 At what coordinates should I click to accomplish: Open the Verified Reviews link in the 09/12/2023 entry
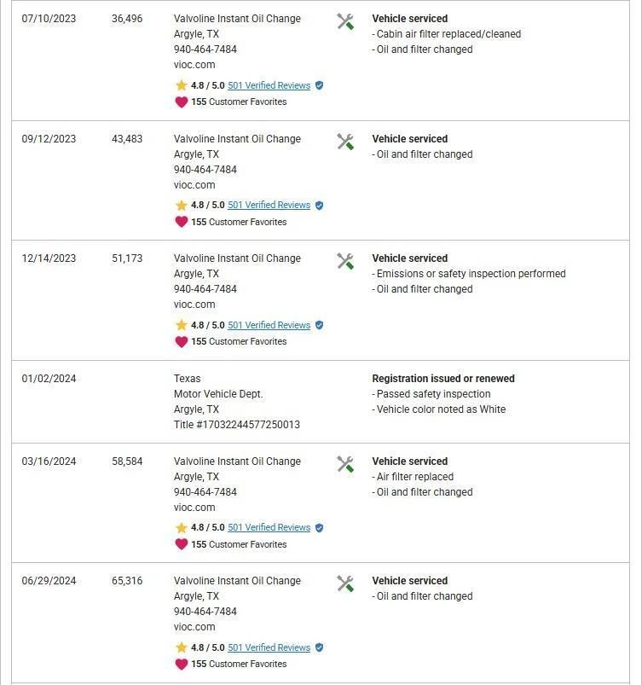(x=269, y=205)
